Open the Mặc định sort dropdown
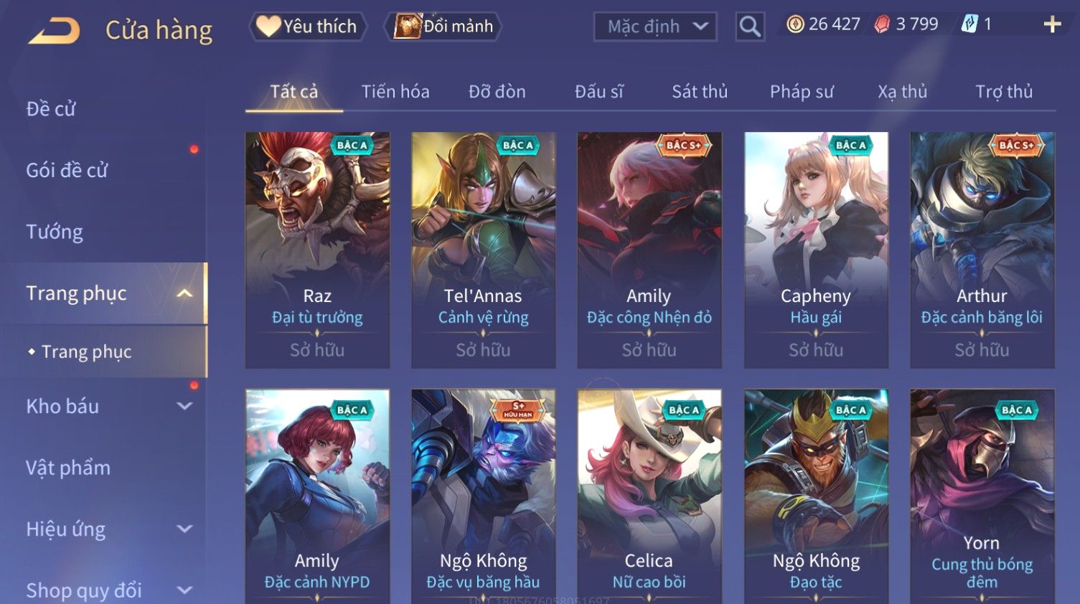 tap(655, 27)
